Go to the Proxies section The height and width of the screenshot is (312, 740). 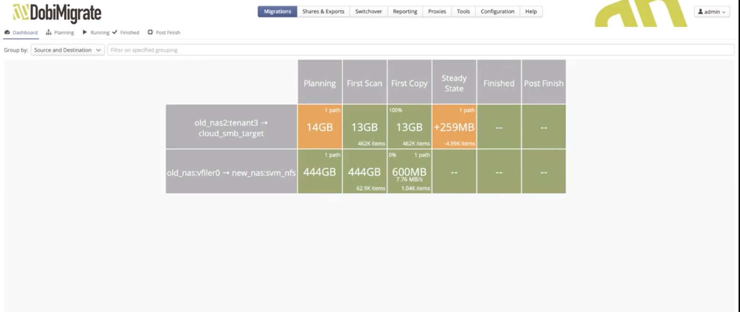click(x=437, y=12)
